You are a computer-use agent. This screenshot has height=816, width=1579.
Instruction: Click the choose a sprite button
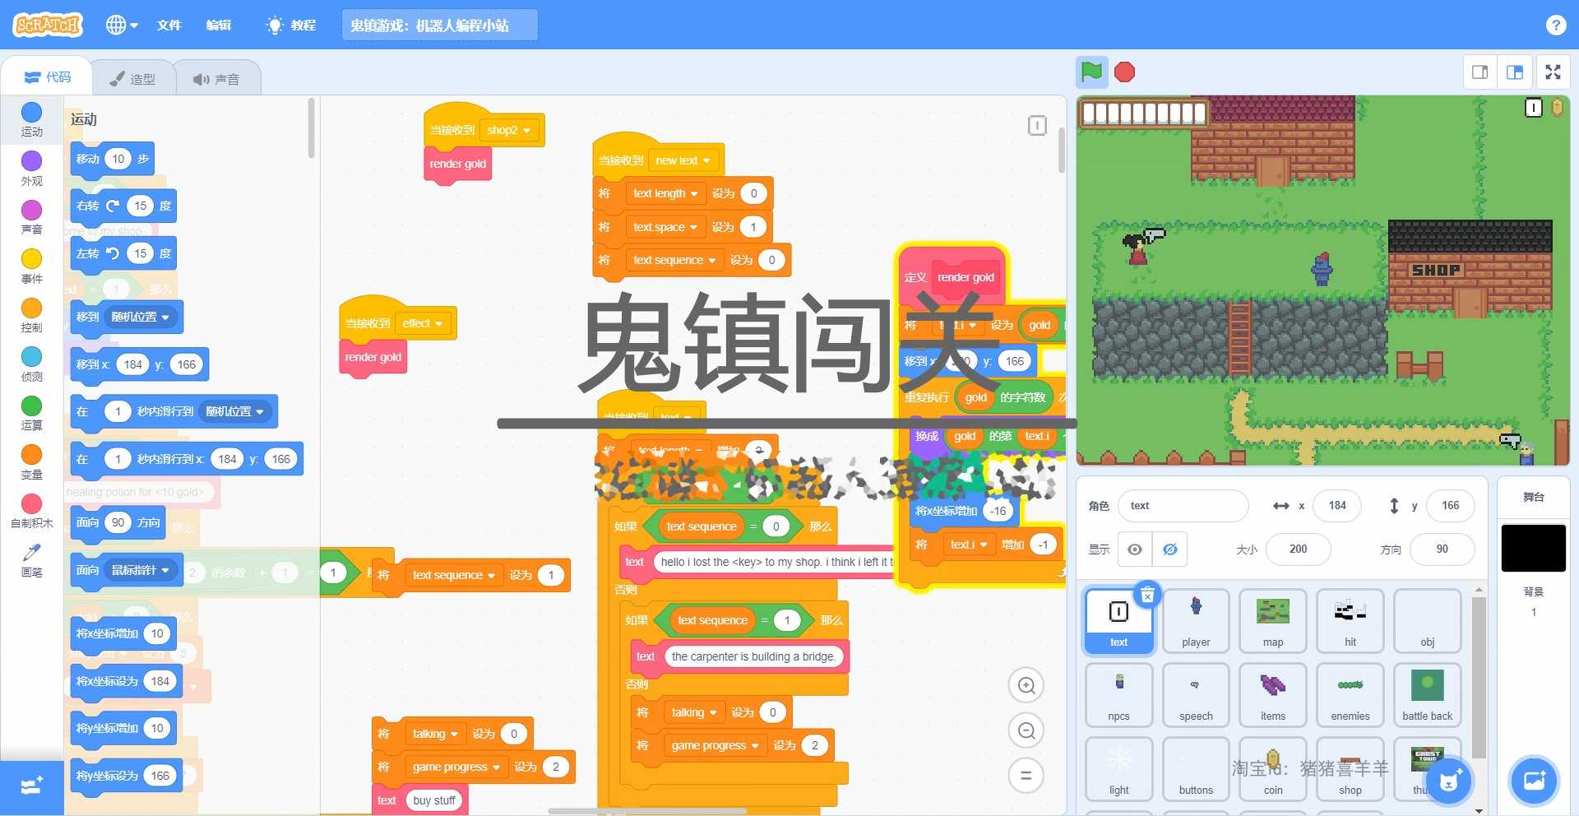pos(1449,780)
